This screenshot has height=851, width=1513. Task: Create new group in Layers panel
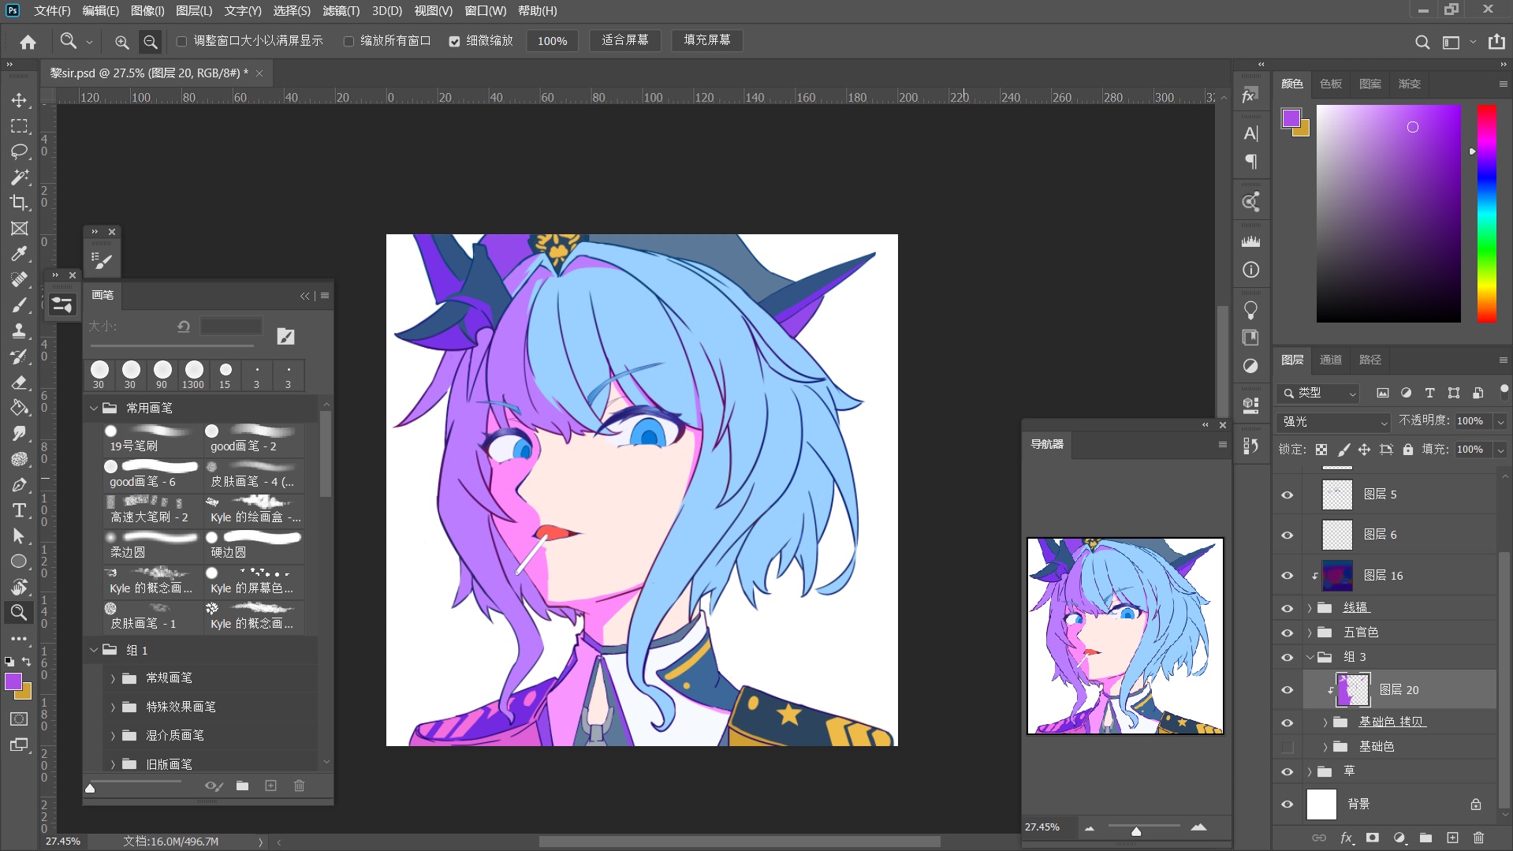pyautogui.click(x=1425, y=838)
